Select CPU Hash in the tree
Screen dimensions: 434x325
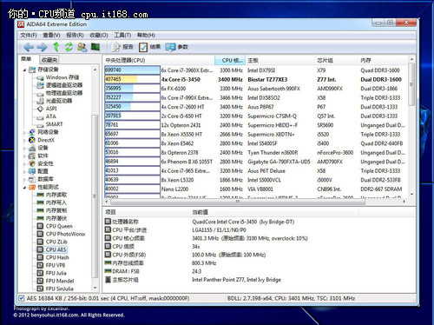[x=57, y=257]
